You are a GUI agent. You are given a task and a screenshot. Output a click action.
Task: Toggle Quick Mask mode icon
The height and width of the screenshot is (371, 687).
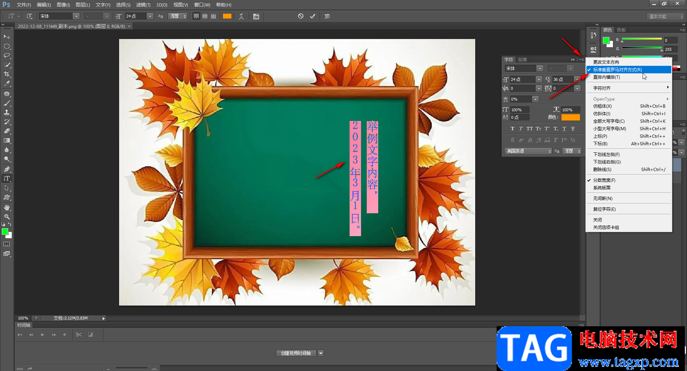(x=7, y=244)
